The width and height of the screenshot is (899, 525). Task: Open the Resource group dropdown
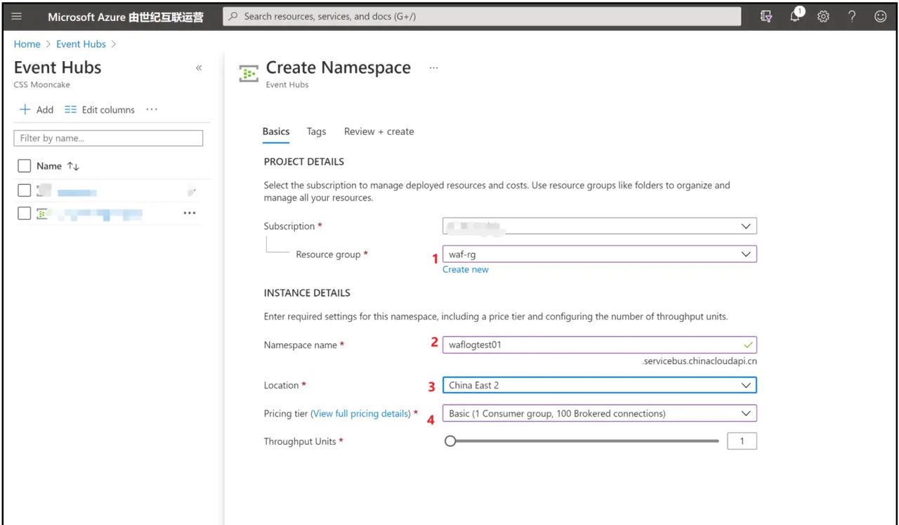(746, 254)
